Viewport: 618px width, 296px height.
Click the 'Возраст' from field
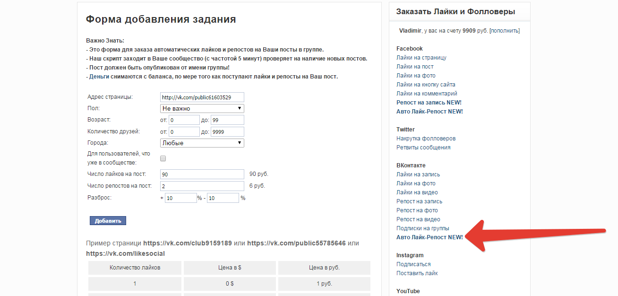click(x=184, y=120)
